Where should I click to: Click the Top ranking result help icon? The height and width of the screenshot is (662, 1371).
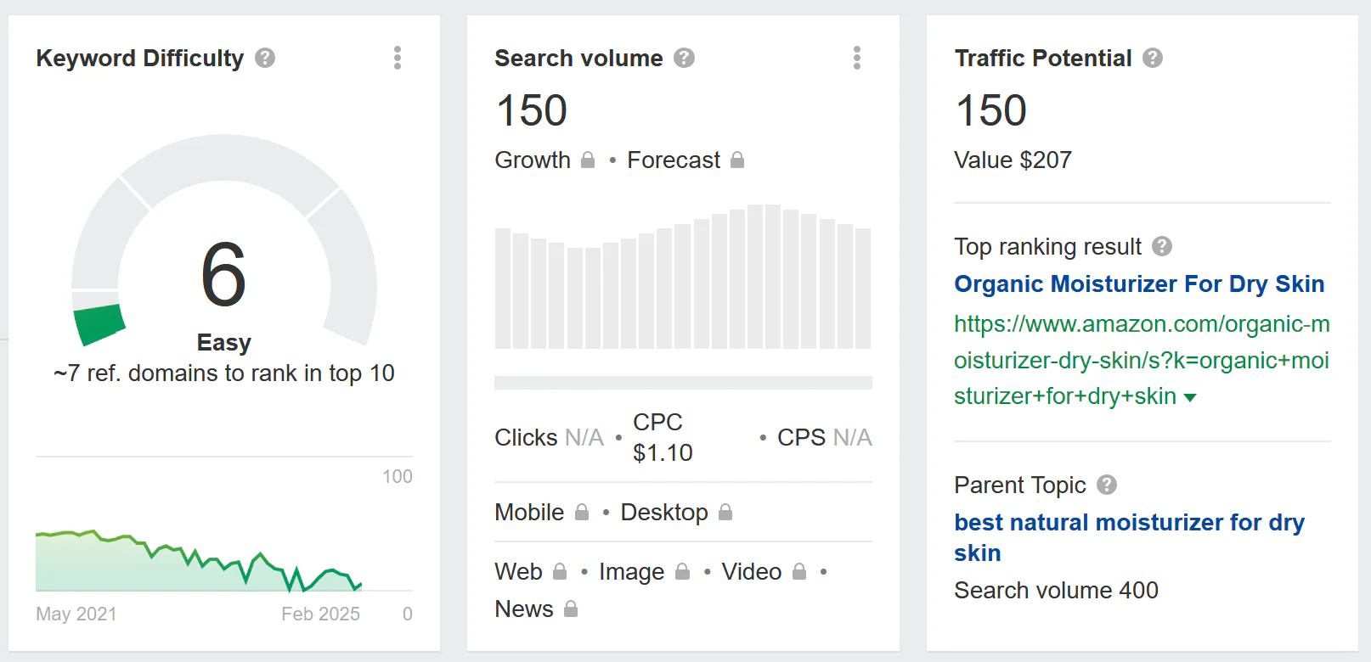tap(1161, 246)
